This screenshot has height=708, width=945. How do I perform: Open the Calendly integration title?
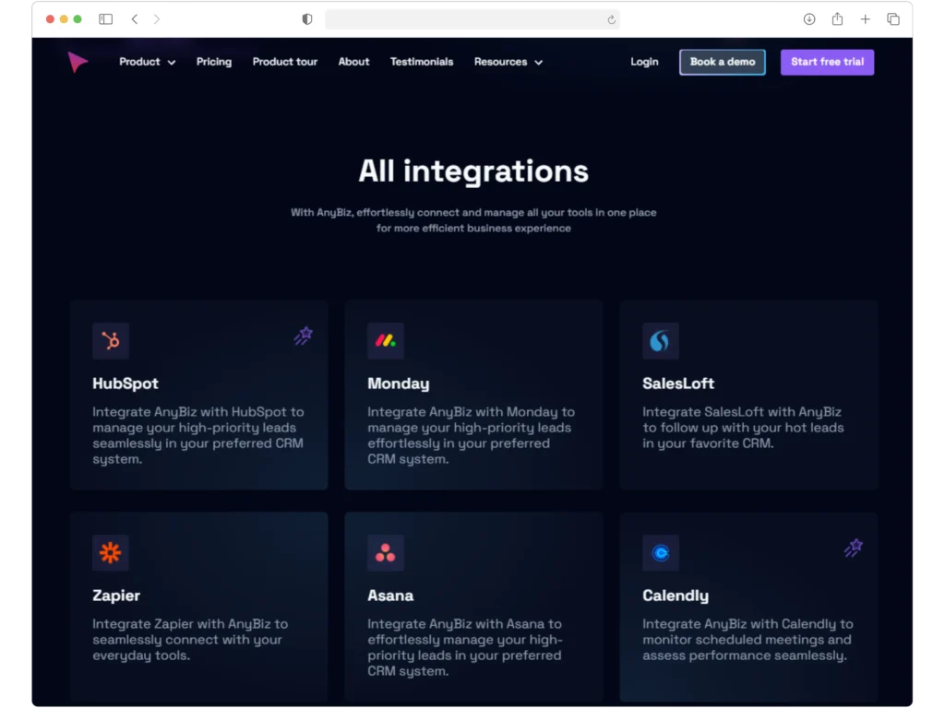coord(676,596)
